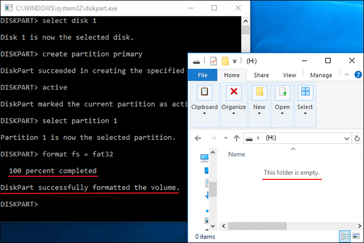Click the (H:) path in the address bar
Image resolution: width=364 pixels, height=243 pixels.
tap(271, 138)
